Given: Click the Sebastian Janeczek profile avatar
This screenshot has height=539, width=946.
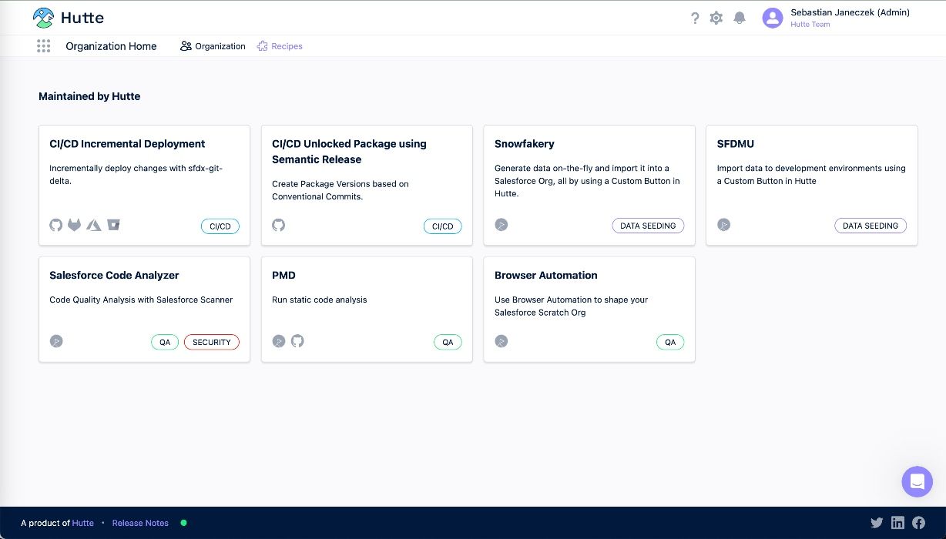Looking at the screenshot, I should pyautogui.click(x=773, y=18).
